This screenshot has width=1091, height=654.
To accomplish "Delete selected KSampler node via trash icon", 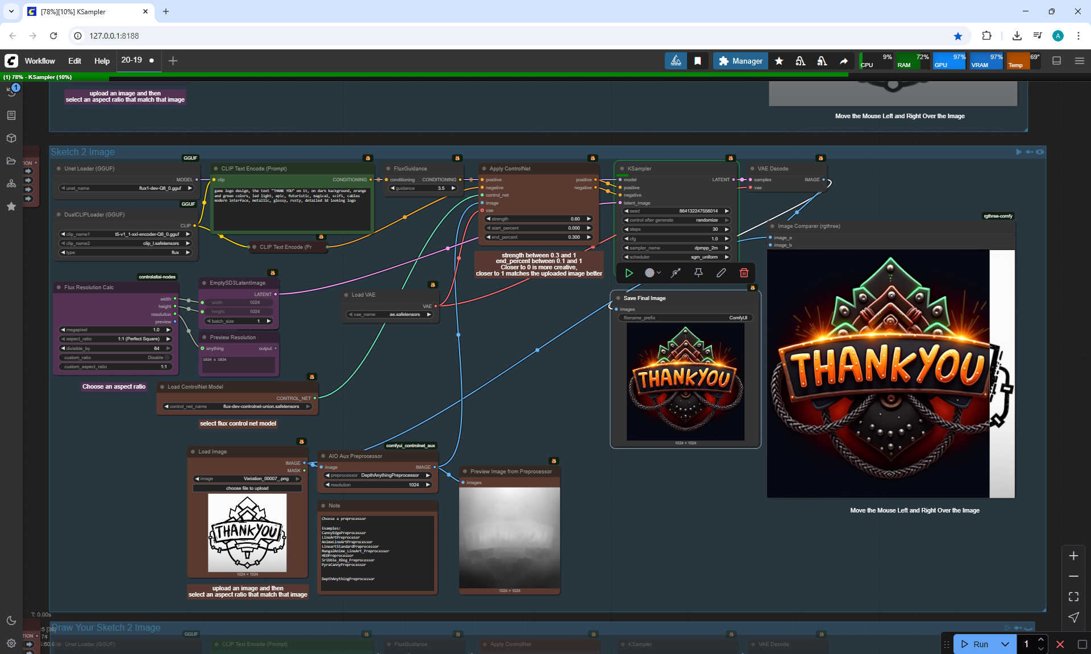I will (x=744, y=273).
